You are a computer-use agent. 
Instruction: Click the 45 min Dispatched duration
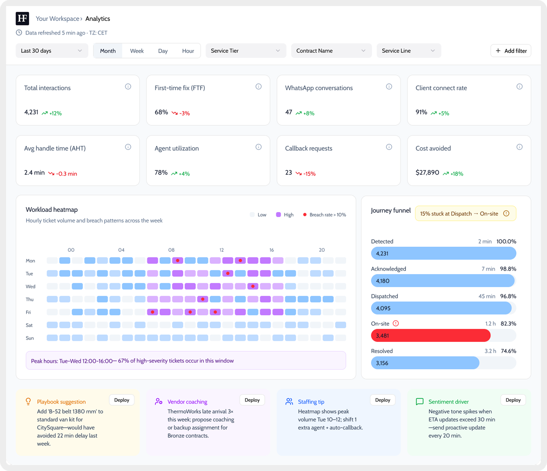[487, 296]
